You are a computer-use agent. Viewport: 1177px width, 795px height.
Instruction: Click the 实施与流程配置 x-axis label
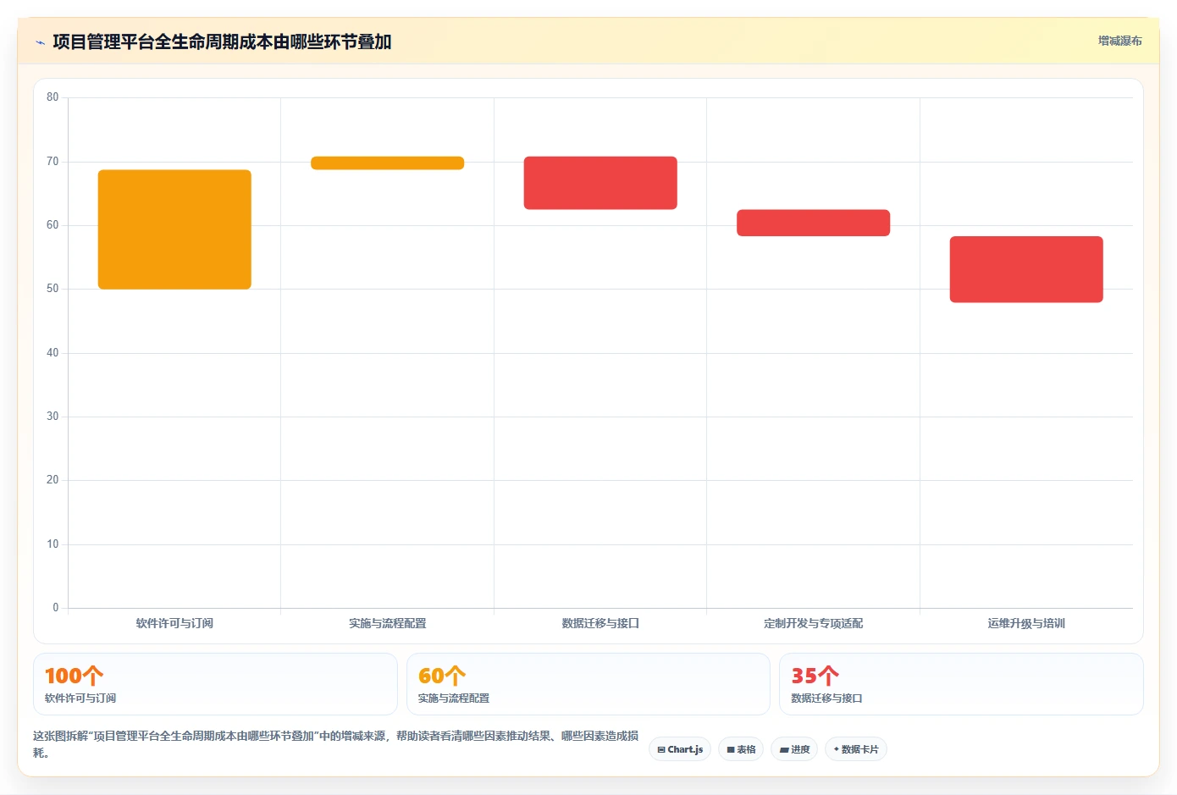388,623
